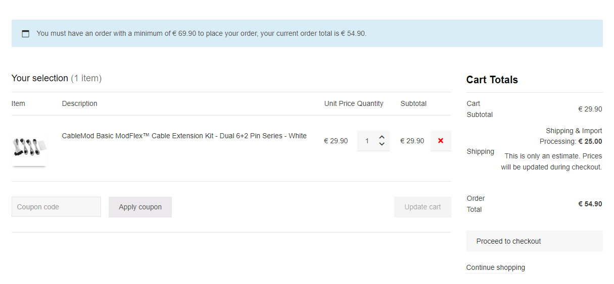Click the Cart Totals heading
Viewport: 614px width, 284px height.
492,80
